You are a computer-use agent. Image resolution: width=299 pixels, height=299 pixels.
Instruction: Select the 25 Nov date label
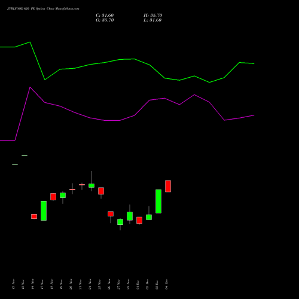pos(99,284)
